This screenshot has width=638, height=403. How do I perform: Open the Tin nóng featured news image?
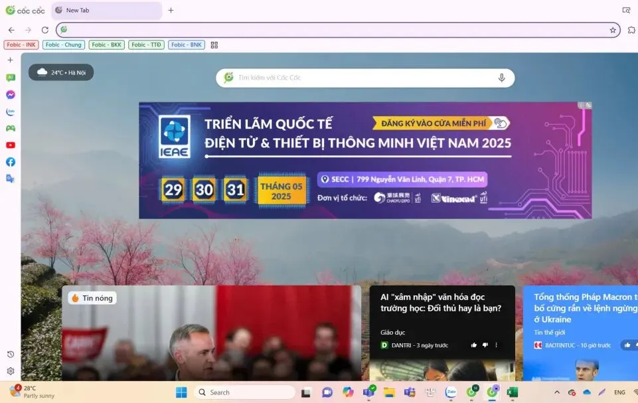(x=211, y=333)
